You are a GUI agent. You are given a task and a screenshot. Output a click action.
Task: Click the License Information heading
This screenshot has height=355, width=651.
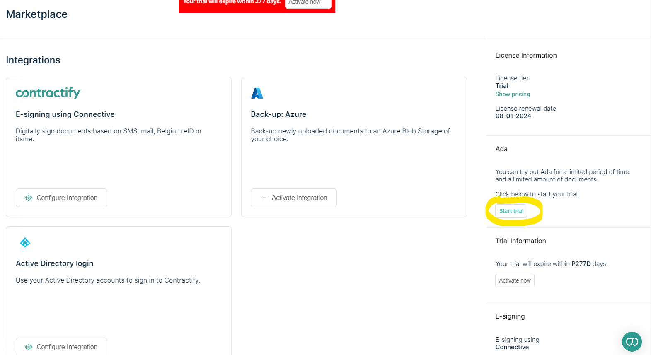coord(526,55)
